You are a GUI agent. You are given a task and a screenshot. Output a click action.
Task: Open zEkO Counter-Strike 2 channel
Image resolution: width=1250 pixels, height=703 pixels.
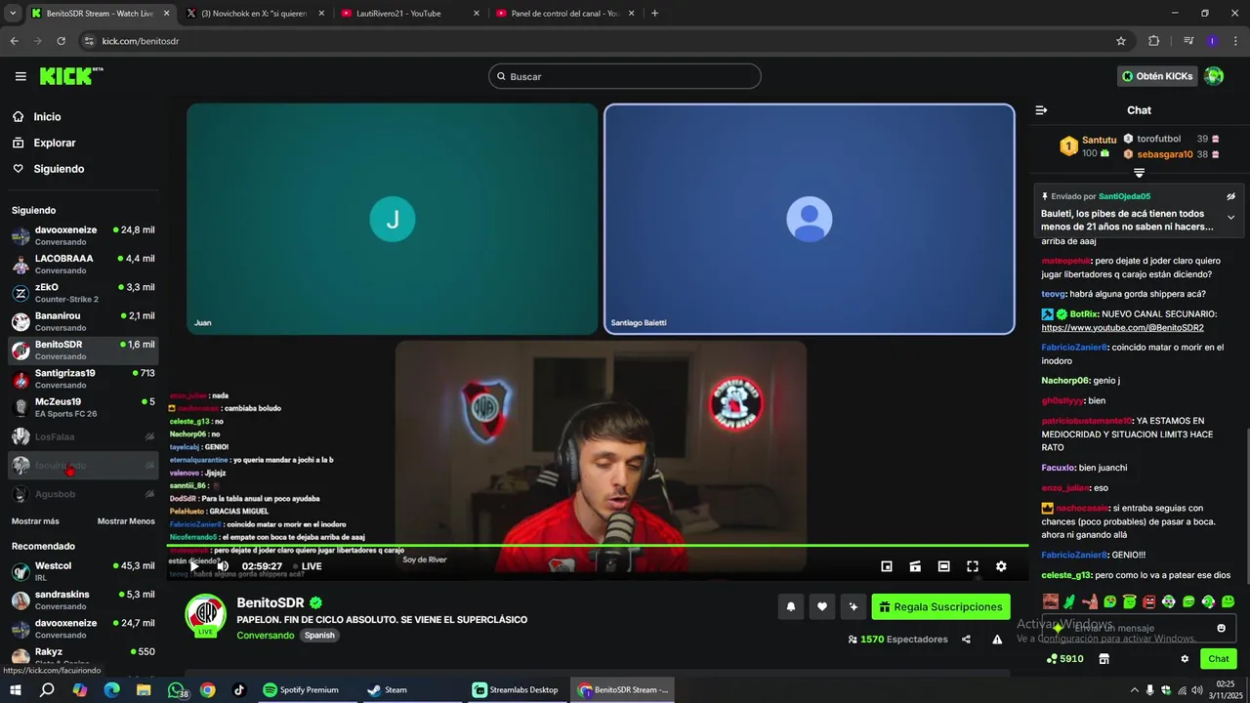(83, 293)
